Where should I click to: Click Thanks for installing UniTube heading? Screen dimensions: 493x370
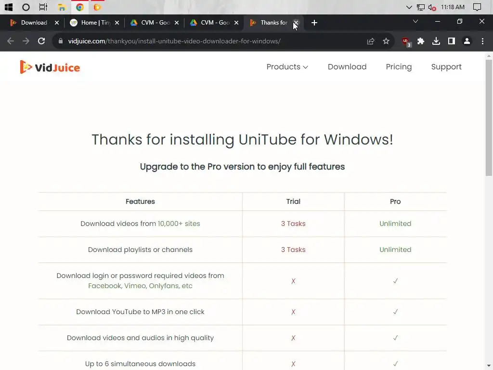tap(242, 140)
